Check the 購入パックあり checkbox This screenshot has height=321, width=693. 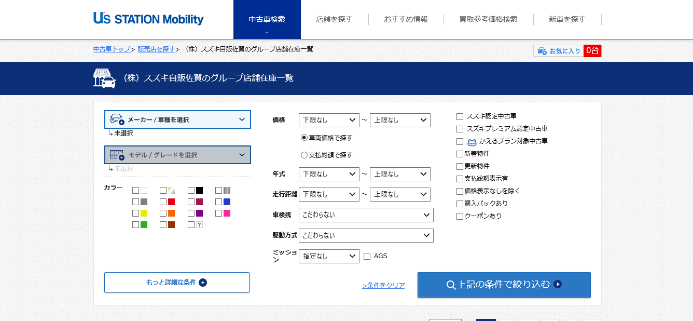[460, 204]
